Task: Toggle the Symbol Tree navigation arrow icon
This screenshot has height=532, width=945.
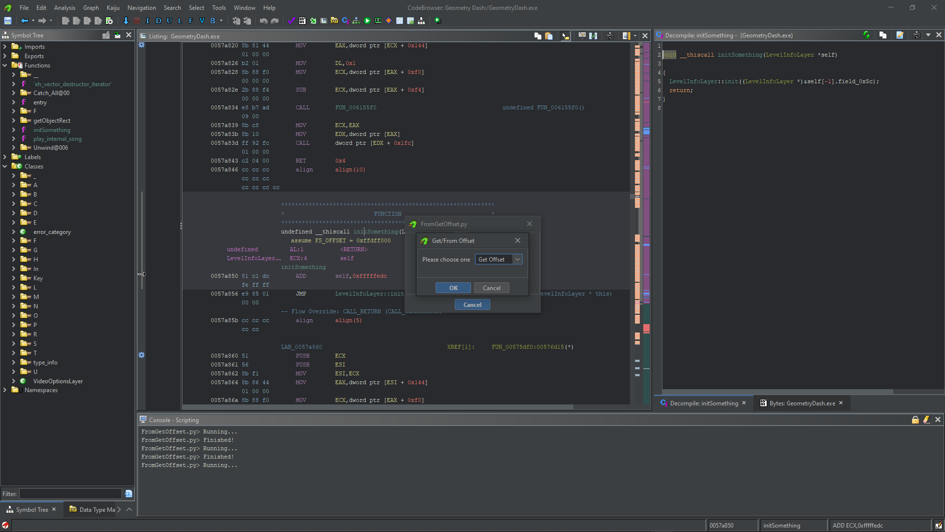Action: click(x=117, y=35)
